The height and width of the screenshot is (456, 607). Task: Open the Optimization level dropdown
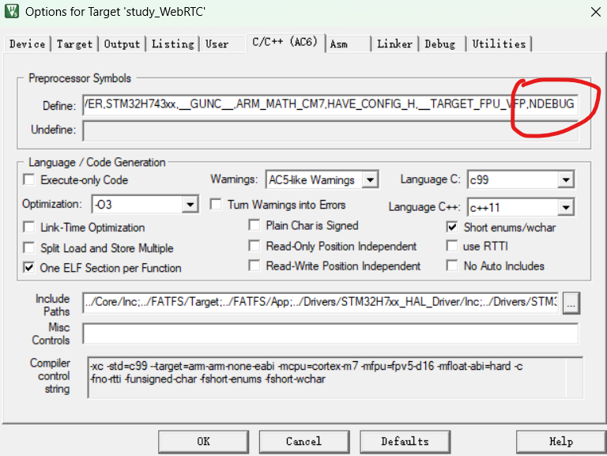tap(145, 204)
